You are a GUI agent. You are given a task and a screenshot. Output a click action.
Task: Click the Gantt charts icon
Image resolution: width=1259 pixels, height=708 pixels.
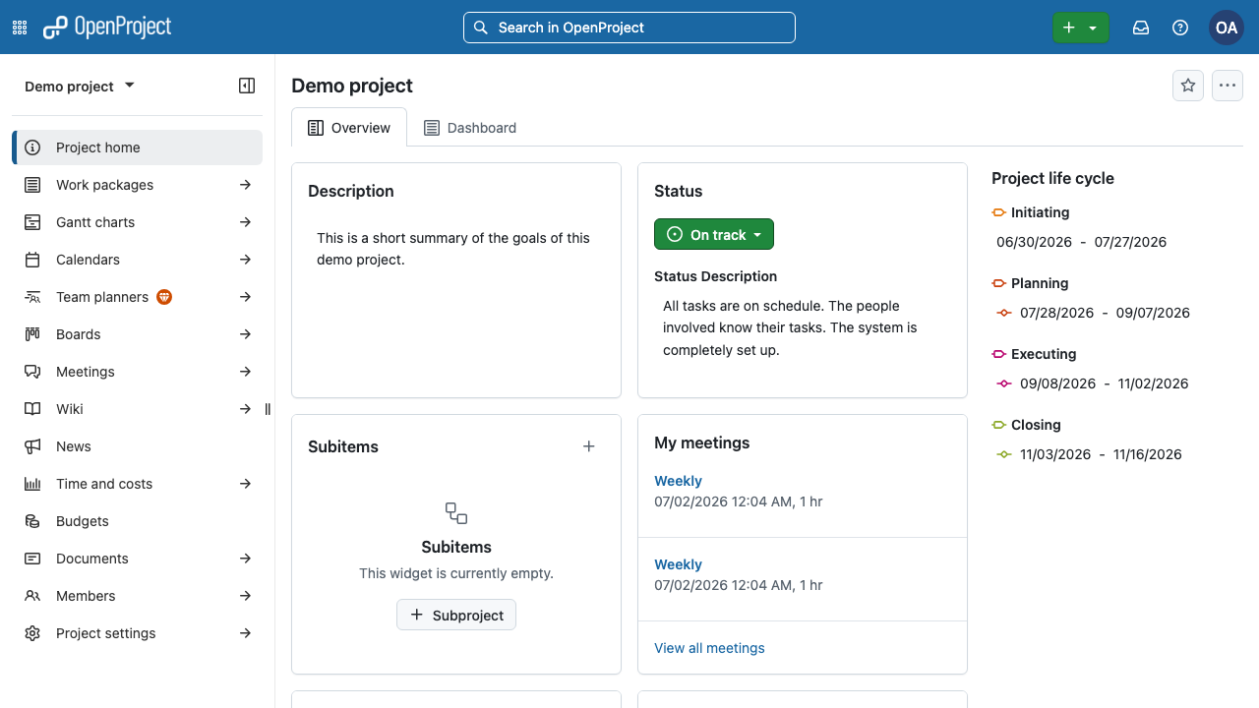[32, 222]
